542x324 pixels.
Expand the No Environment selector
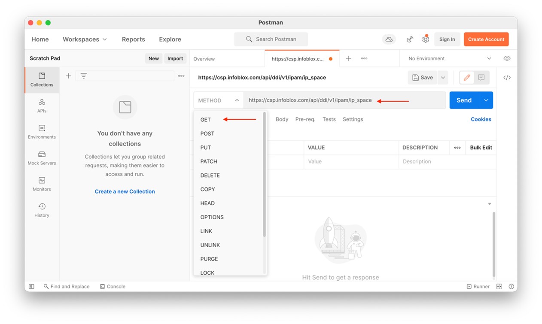coord(449,58)
